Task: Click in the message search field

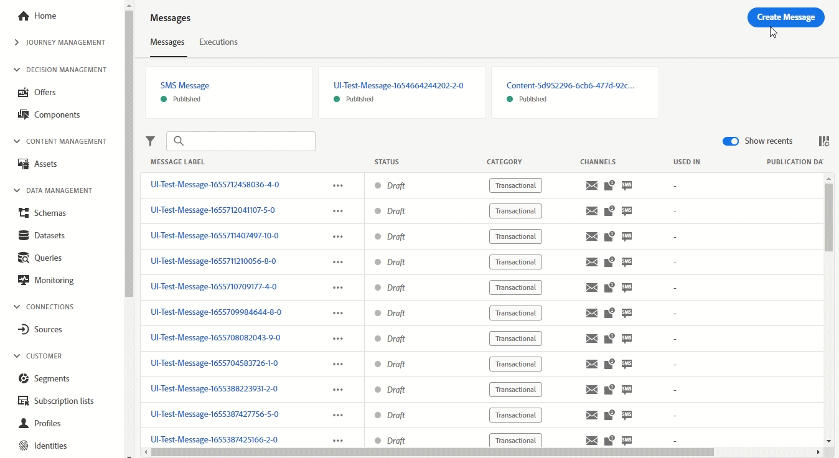Action: [x=248, y=141]
